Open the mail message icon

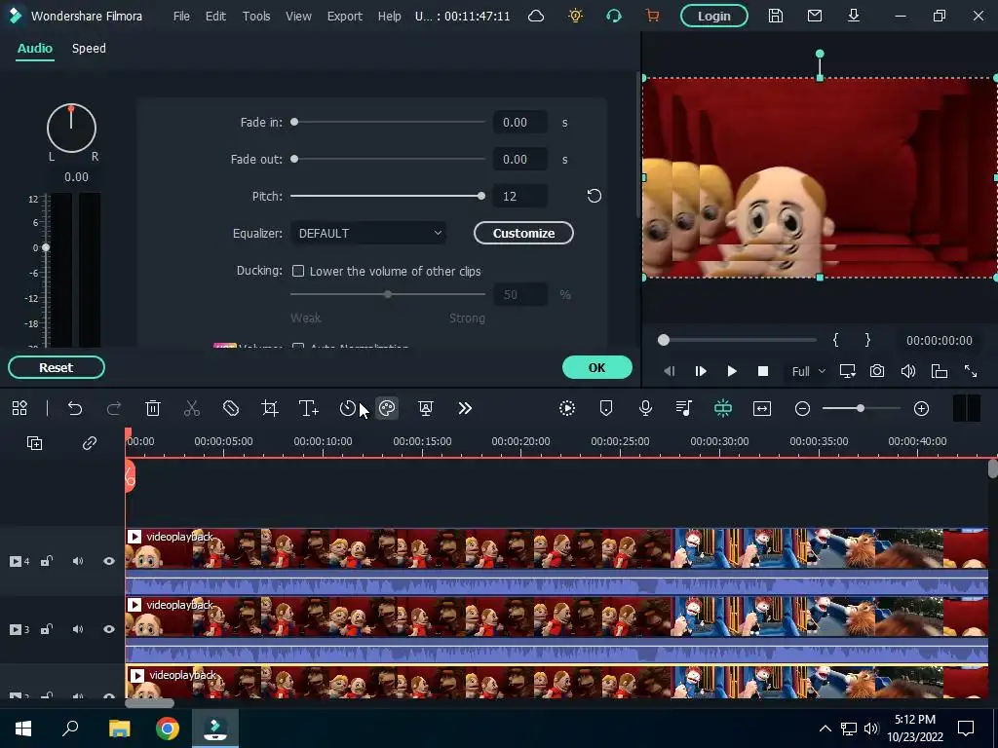815,16
